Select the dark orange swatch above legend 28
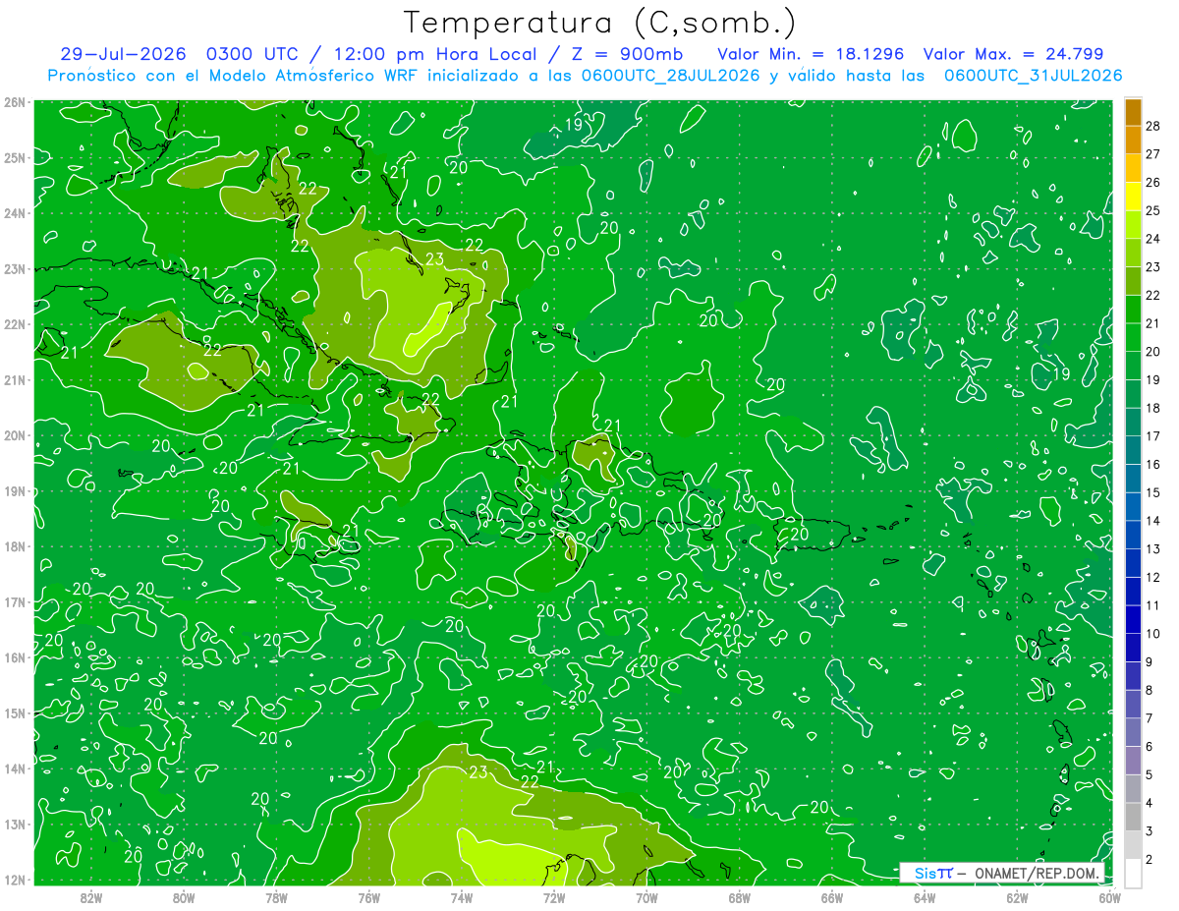 click(1133, 112)
